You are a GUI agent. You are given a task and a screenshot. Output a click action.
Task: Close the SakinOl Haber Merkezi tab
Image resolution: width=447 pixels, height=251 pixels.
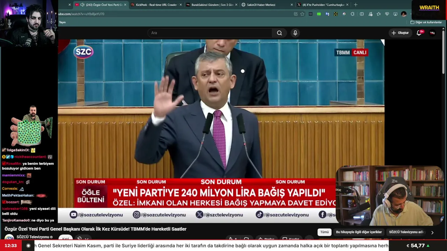tap(292, 5)
